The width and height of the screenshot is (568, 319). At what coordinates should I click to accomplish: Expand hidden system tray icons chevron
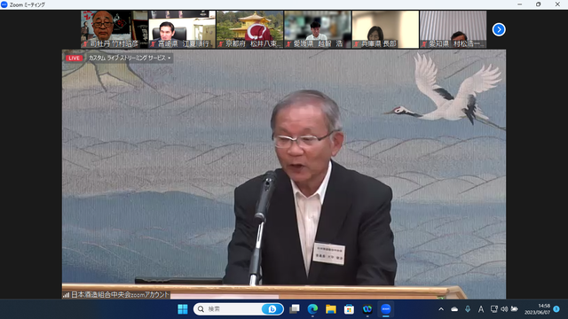pos(441,309)
